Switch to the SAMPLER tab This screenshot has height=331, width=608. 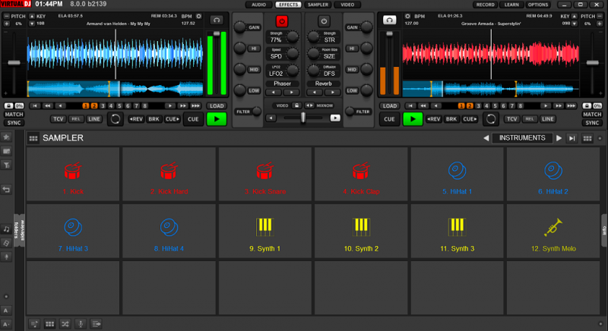pyautogui.click(x=318, y=5)
